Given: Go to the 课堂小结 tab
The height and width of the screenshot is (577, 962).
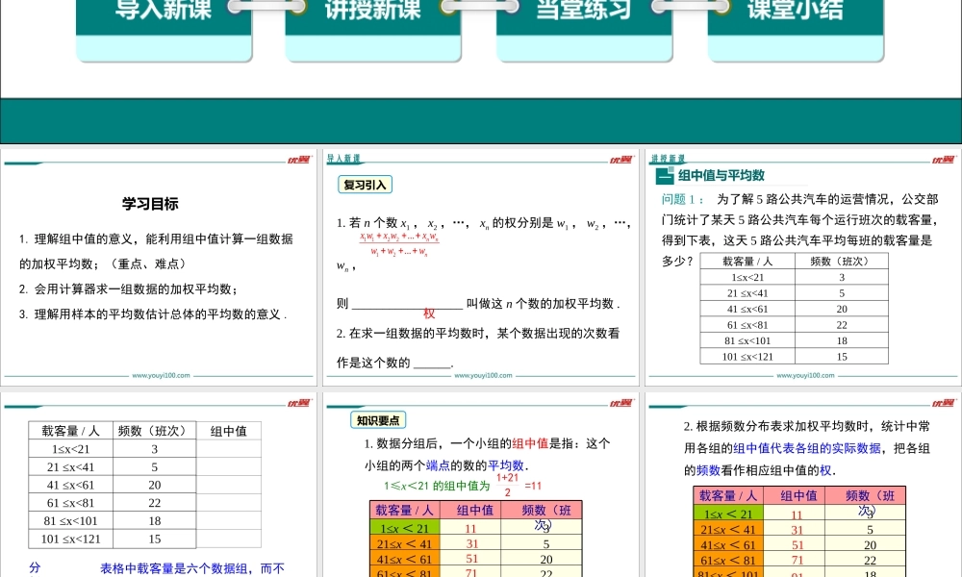Looking at the screenshot, I should pyautogui.click(x=795, y=12).
